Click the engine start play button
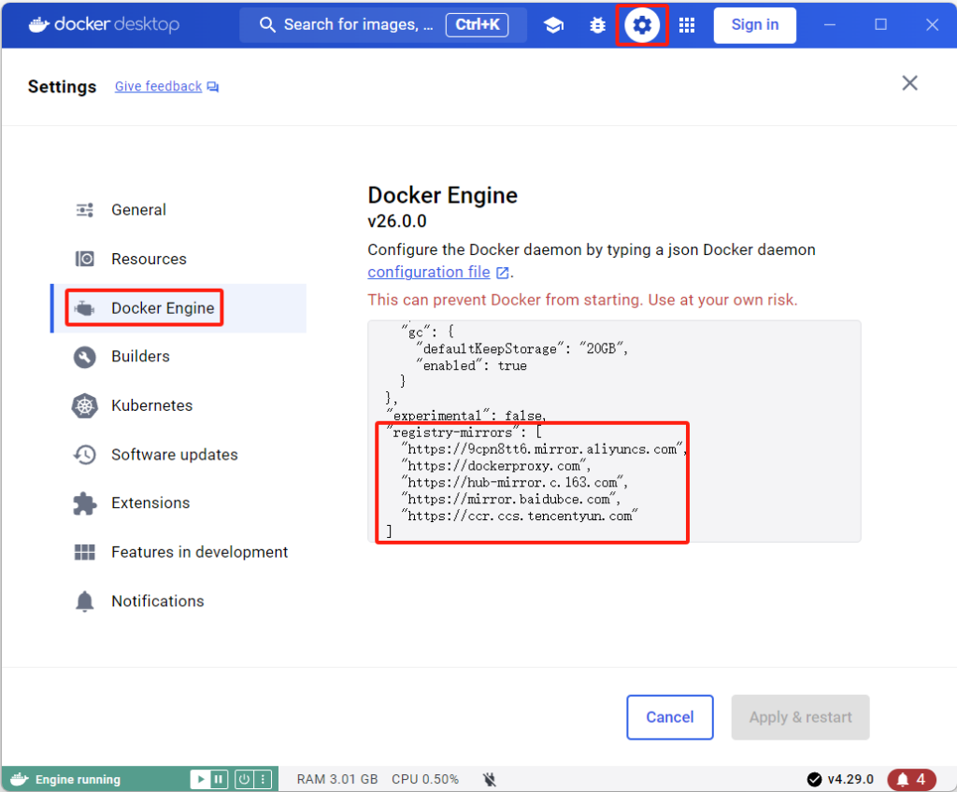Screen dimensions: 957x792 200,779
